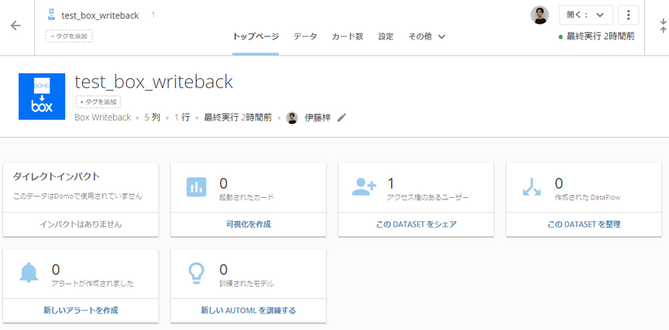This screenshot has height=330, width=669.
Task: Click the 1 行 row count
Action: click(182, 118)
